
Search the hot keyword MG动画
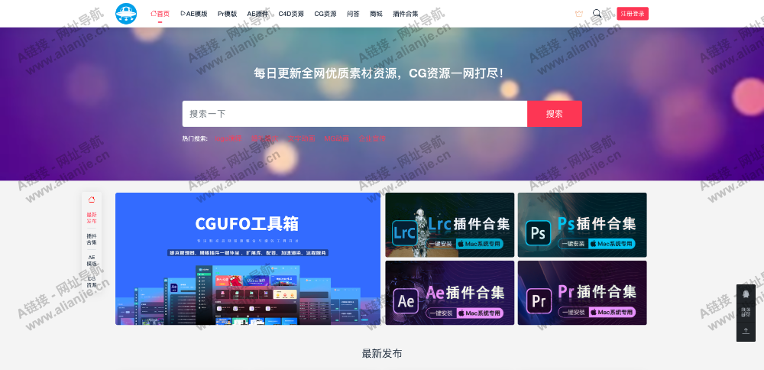[337, 138]
